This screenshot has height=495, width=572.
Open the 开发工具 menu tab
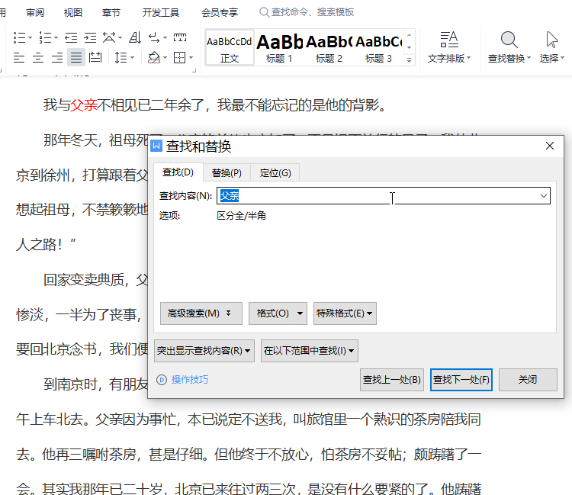click(x=161, y=12)
